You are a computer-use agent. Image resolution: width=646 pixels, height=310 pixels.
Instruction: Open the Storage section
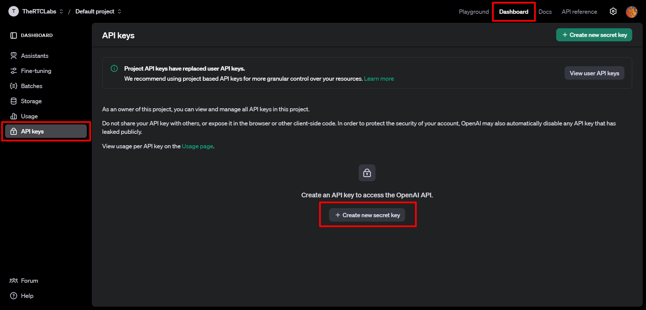click(31, 101)
